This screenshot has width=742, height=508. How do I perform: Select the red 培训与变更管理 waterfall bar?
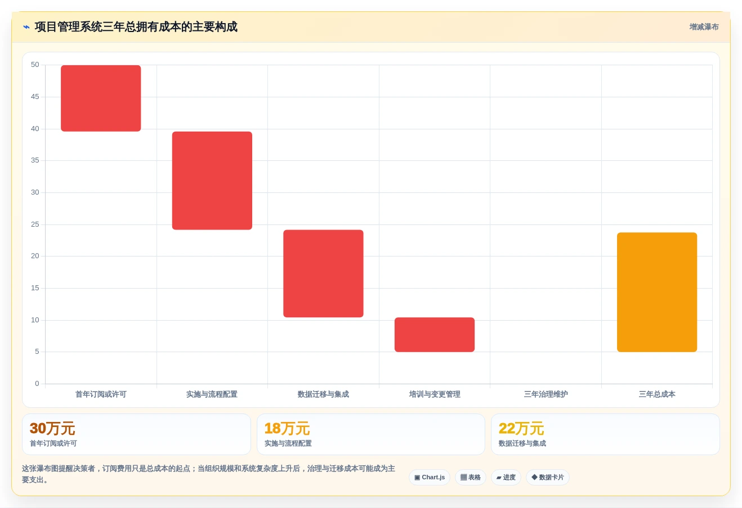[x=435, y=335]
